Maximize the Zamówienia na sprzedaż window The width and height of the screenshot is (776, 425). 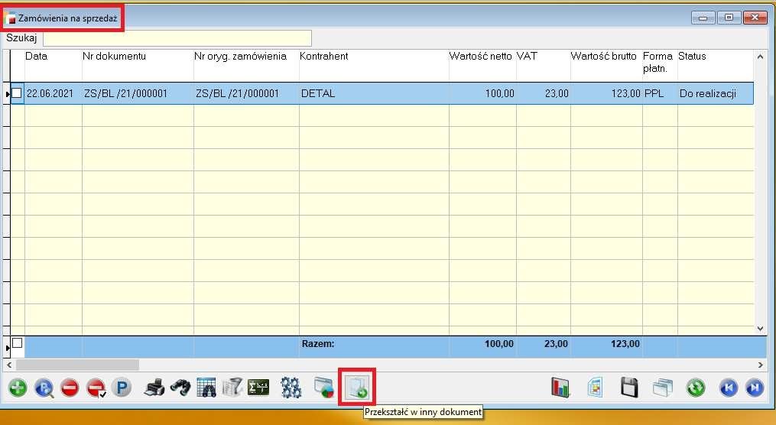pos(729,18)
